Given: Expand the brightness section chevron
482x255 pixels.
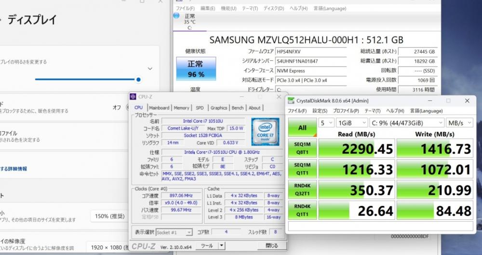Looking at the screenshot, I should (150, 68).
